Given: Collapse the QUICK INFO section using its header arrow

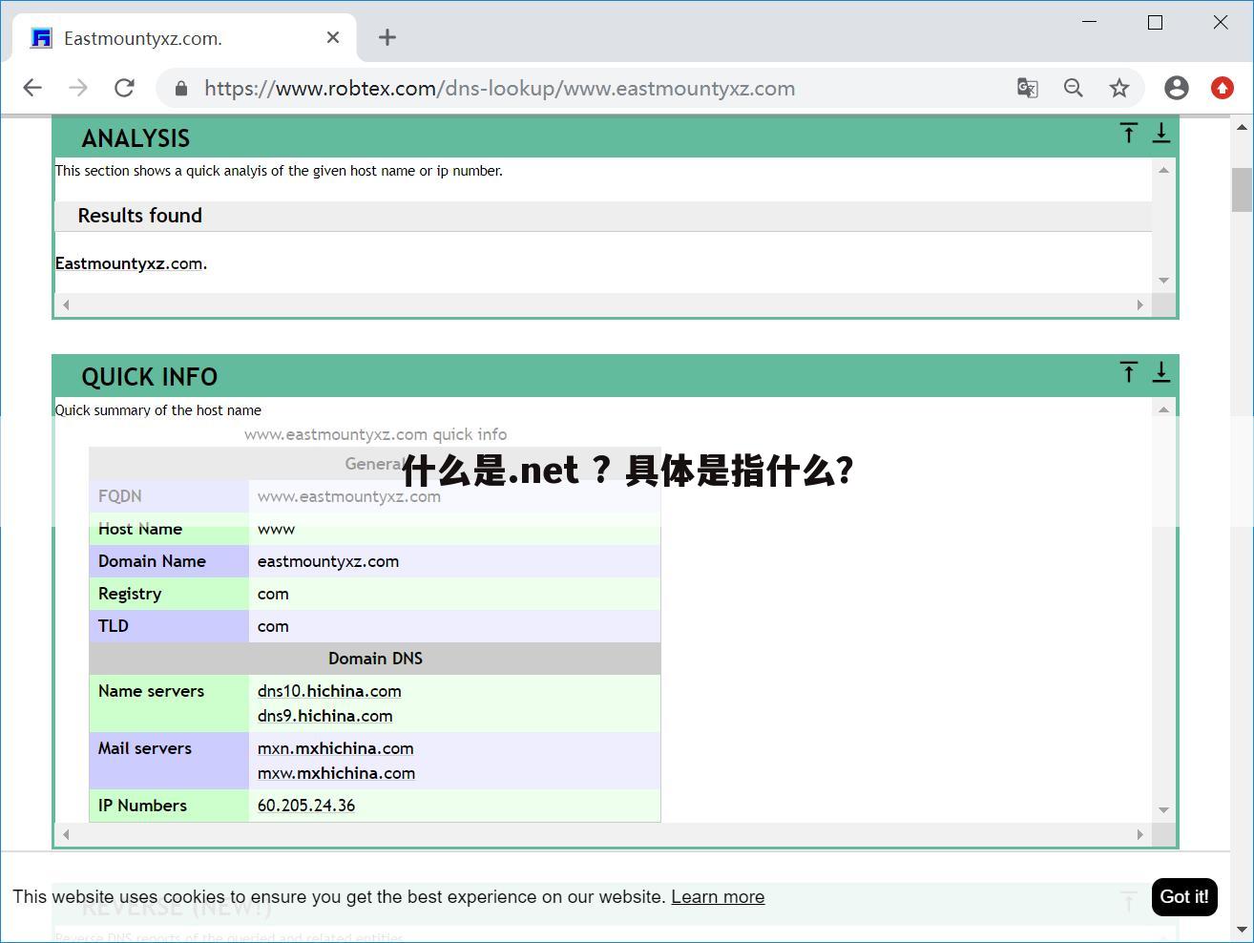Looking at the screenshot, I should (1129, 372).
